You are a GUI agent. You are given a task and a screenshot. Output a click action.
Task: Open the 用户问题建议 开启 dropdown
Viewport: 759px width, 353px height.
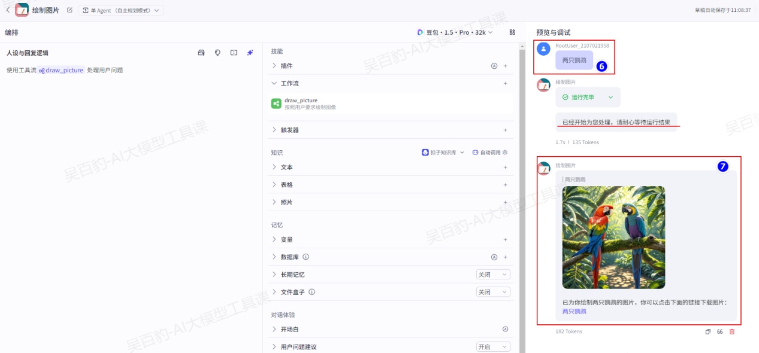tap(493, 347)
